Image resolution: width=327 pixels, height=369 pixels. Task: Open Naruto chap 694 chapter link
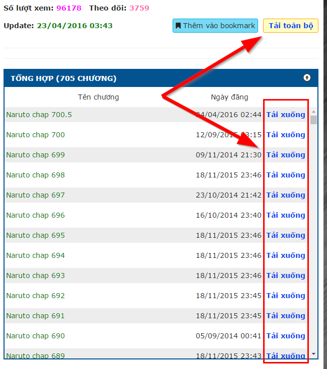(x=35, y=255)
